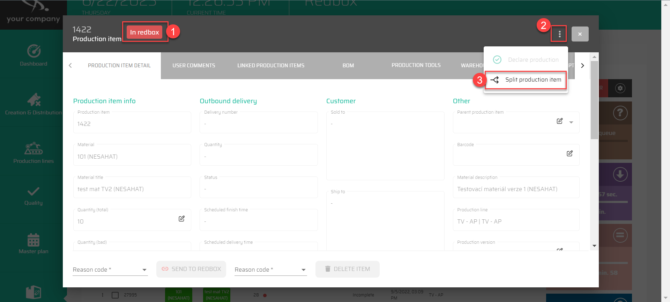Open the three-dot options menu

559,34
